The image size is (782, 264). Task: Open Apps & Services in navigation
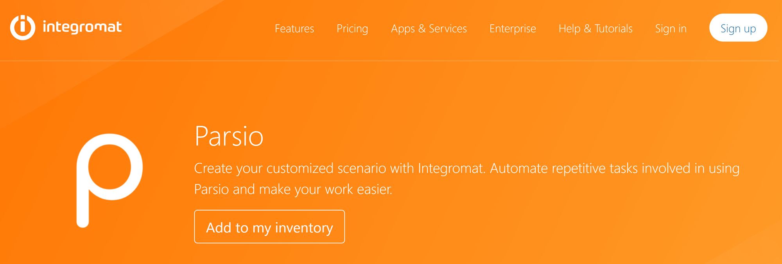(429, 28)
